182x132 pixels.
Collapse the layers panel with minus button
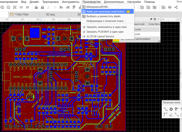(x=158, y=19)
